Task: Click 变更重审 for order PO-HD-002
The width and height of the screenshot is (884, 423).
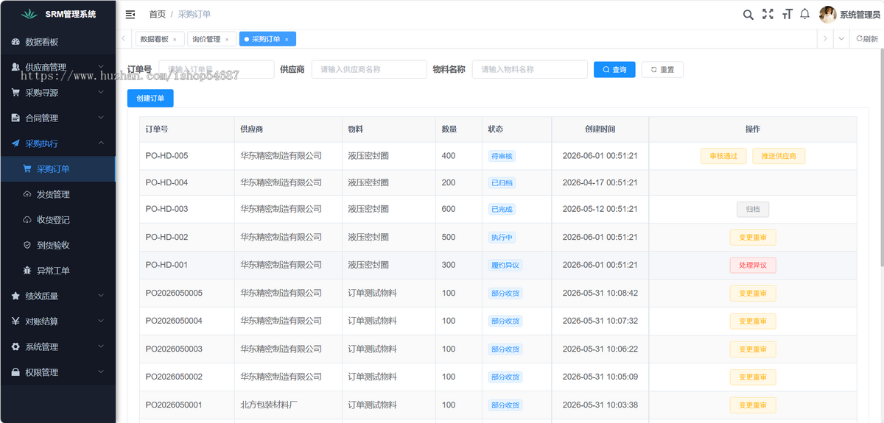Action: point(753,237)
